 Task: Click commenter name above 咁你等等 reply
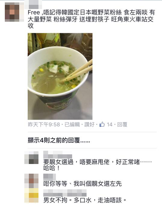pyautogui.click(x=50, y=177)
